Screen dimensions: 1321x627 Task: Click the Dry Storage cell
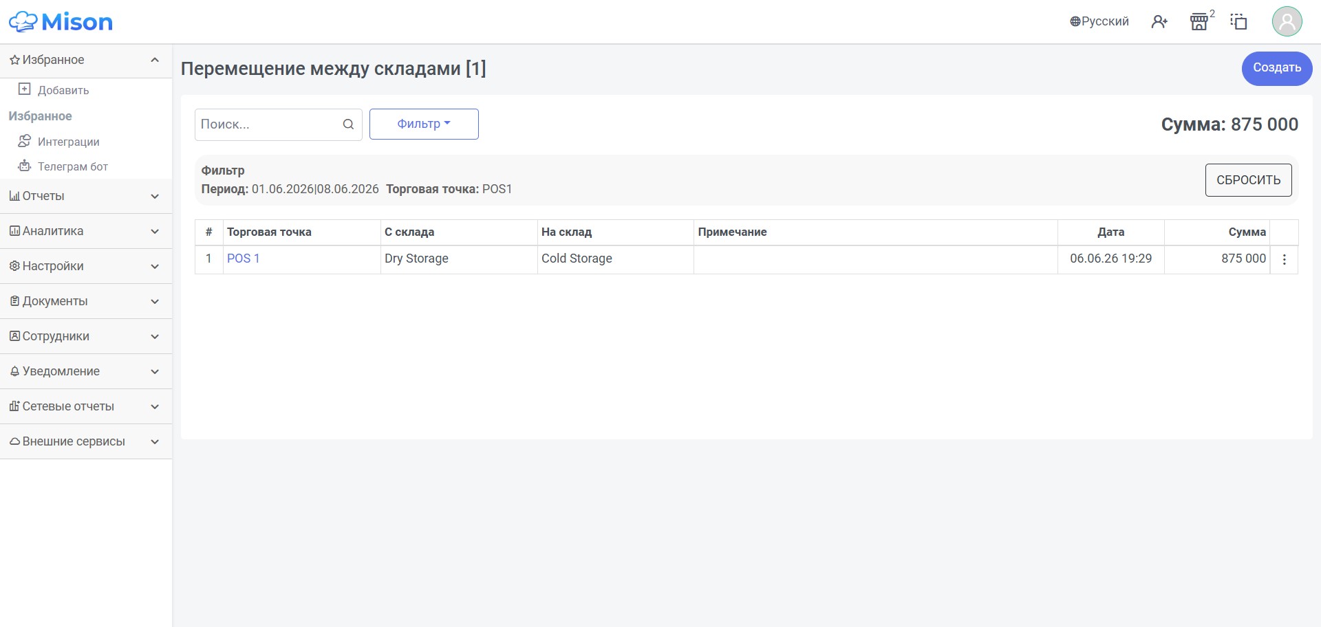click(459, 259)
